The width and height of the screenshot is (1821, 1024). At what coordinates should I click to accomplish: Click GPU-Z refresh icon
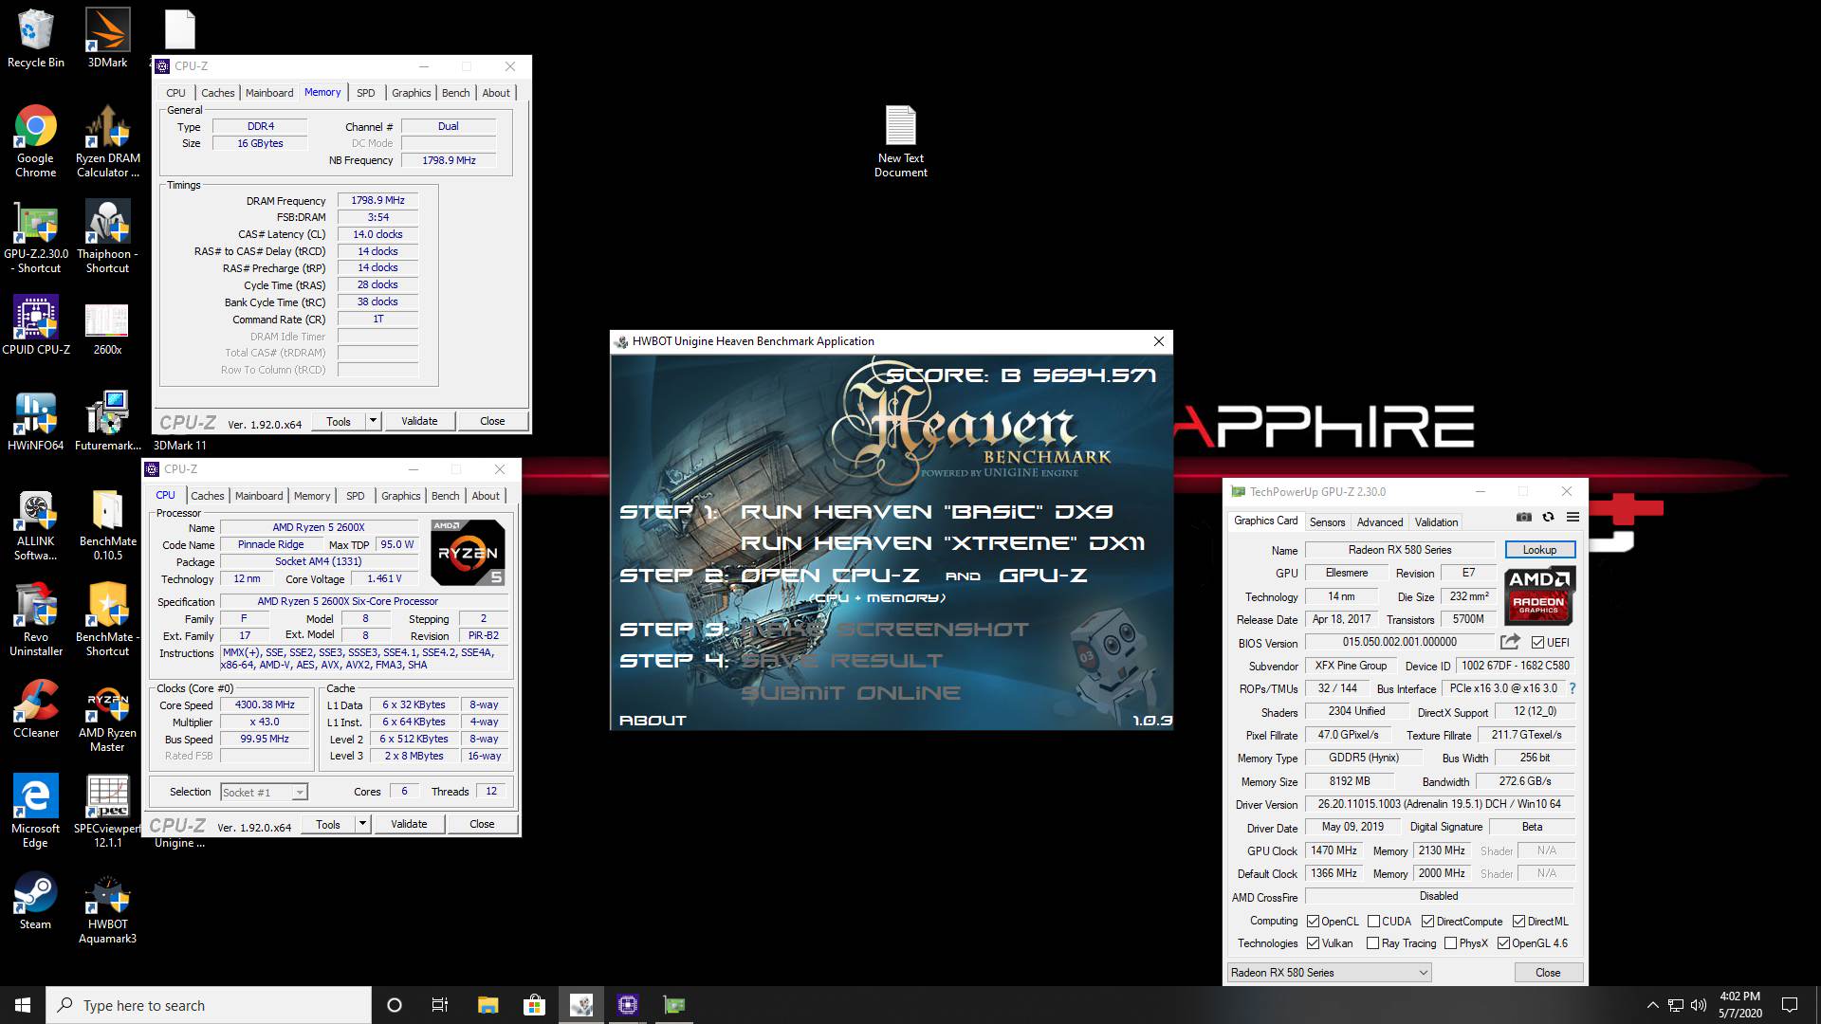tap(1548, 518)
